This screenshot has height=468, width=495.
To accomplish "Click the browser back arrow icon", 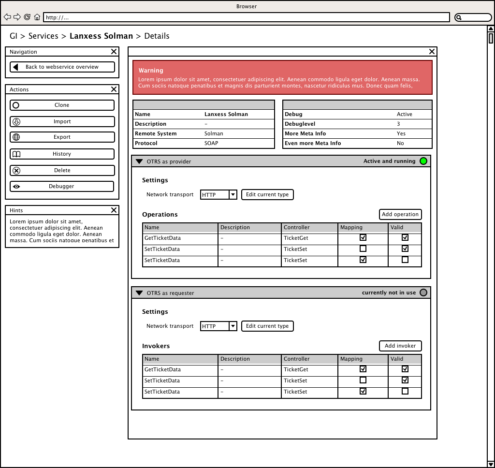I will (x=7, y=17).
